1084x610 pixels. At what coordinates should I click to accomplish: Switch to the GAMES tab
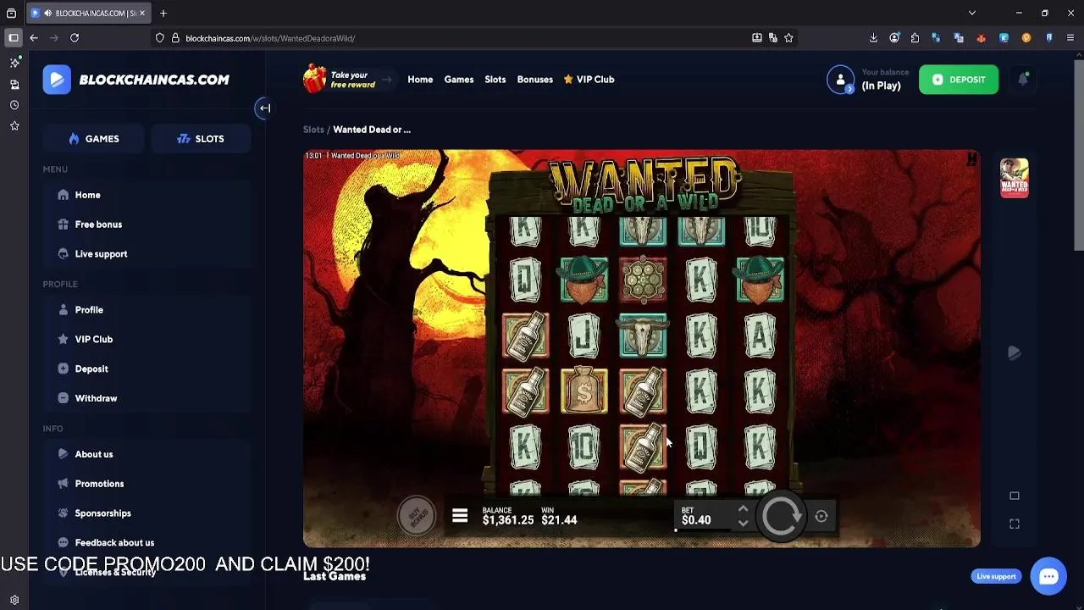93,139
